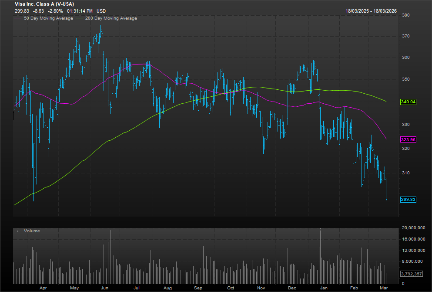Screen dimensions: 432x292
Task: Click the 370 price axis label
Action: pos(406,36)
